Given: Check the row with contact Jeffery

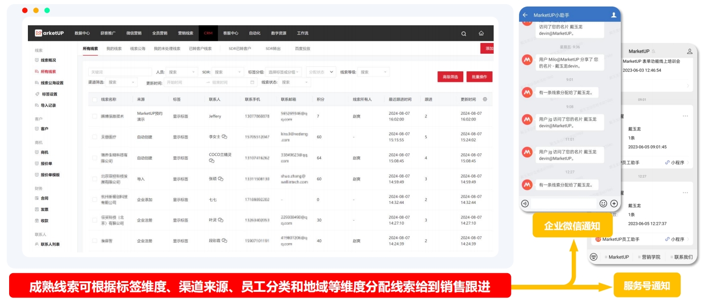Looking at the screenshot, I should (x=94, y=116).
